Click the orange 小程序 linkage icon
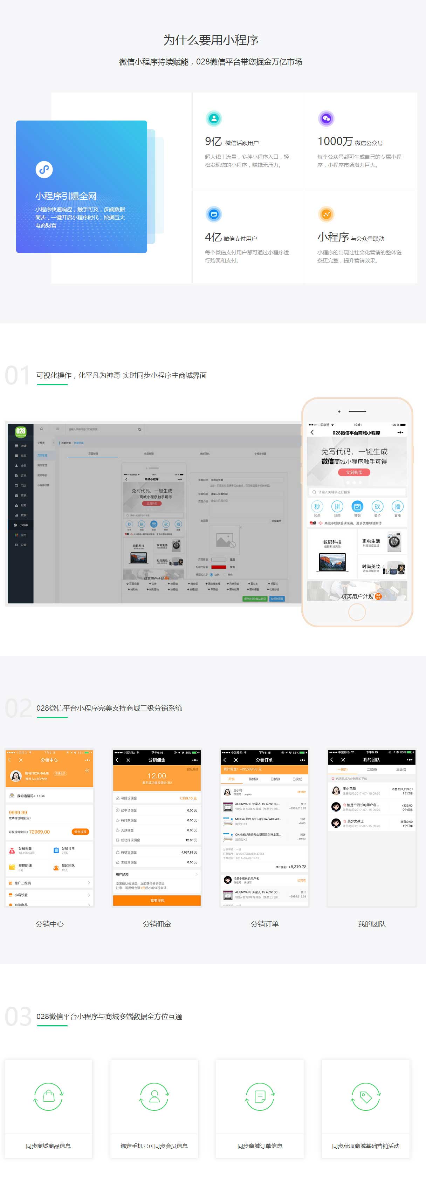426x1183 pixels. pyautogui.click(x=326, y=214)
